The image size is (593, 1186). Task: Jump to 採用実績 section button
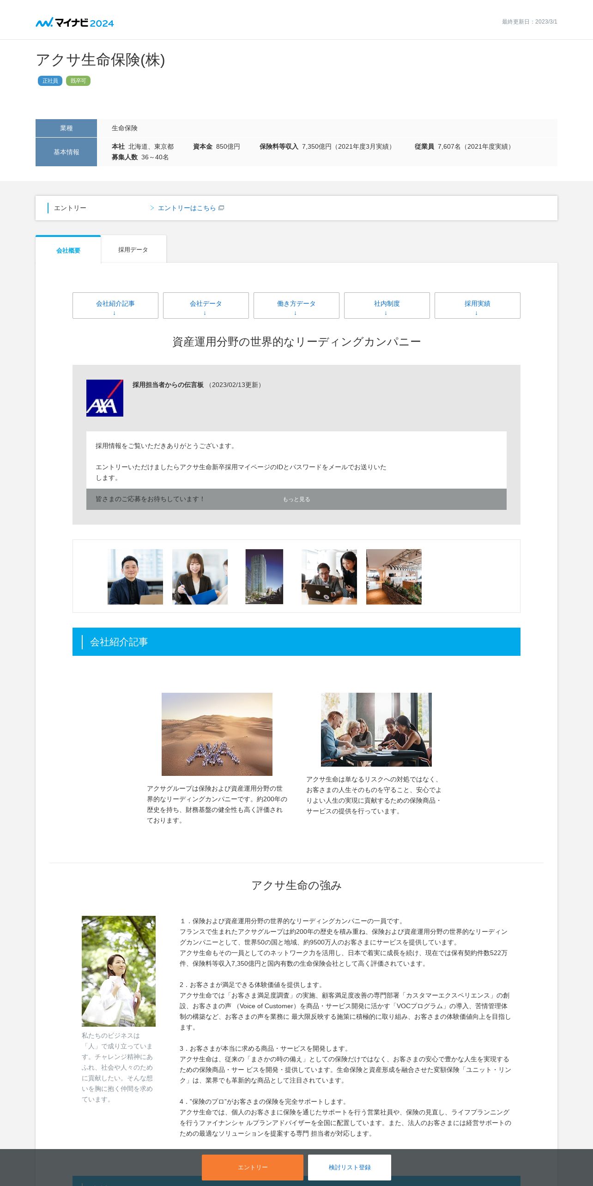click(478, 305)
